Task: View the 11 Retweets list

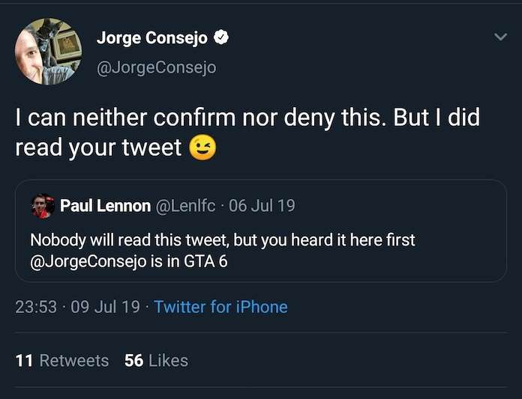Action: [62, 360]
